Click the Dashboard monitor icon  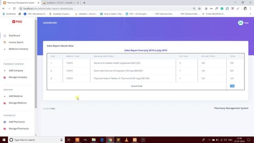coord(5,36)
